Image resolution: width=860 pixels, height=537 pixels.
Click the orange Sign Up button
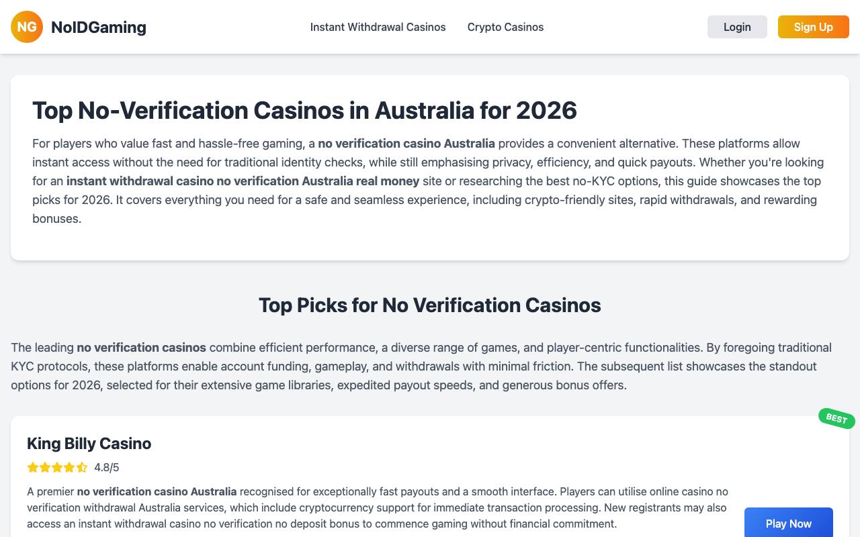tap(814, 27)
